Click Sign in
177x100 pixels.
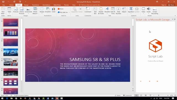tap(164, 5)
